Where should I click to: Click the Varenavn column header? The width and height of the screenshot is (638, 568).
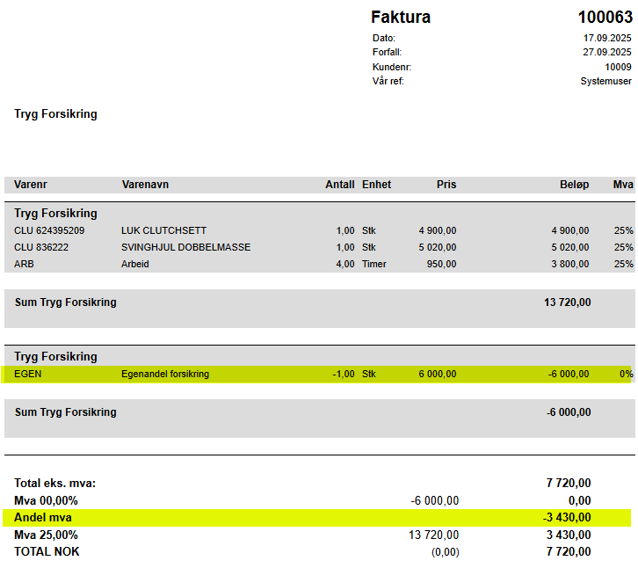[145, 185]
